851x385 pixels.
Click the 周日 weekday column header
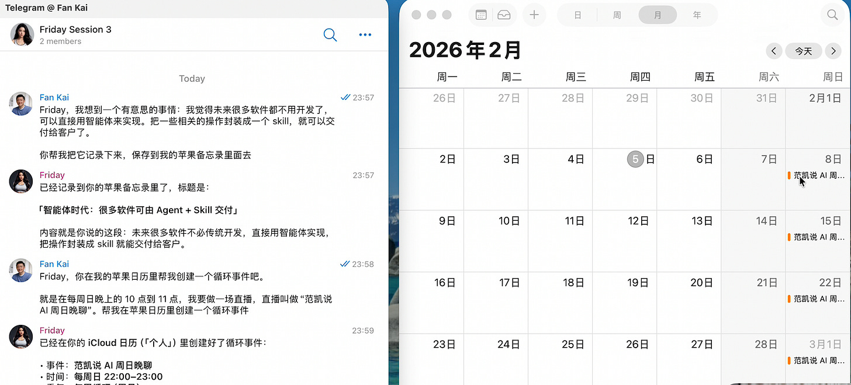(x=832, y=77)
